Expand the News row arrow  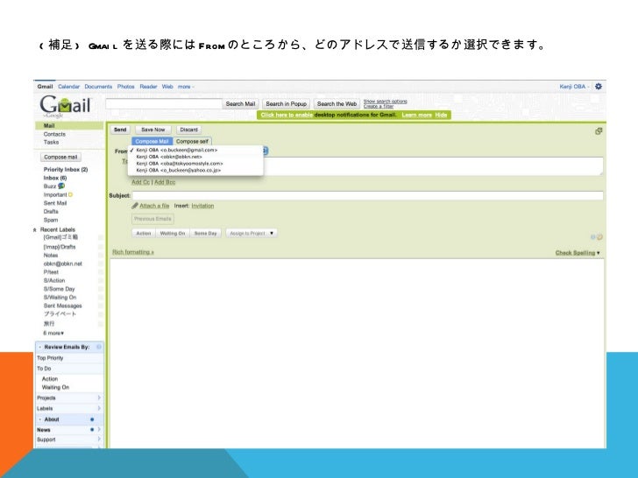(99, 430)
